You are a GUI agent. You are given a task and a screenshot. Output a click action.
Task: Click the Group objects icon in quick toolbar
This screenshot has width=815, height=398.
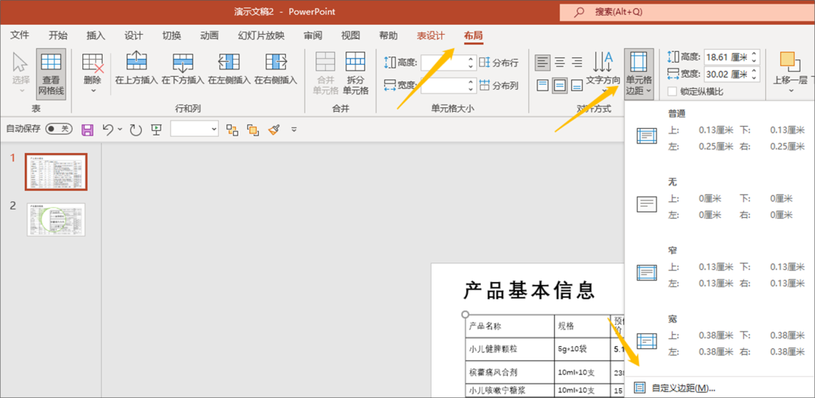(x=232, y=129)
